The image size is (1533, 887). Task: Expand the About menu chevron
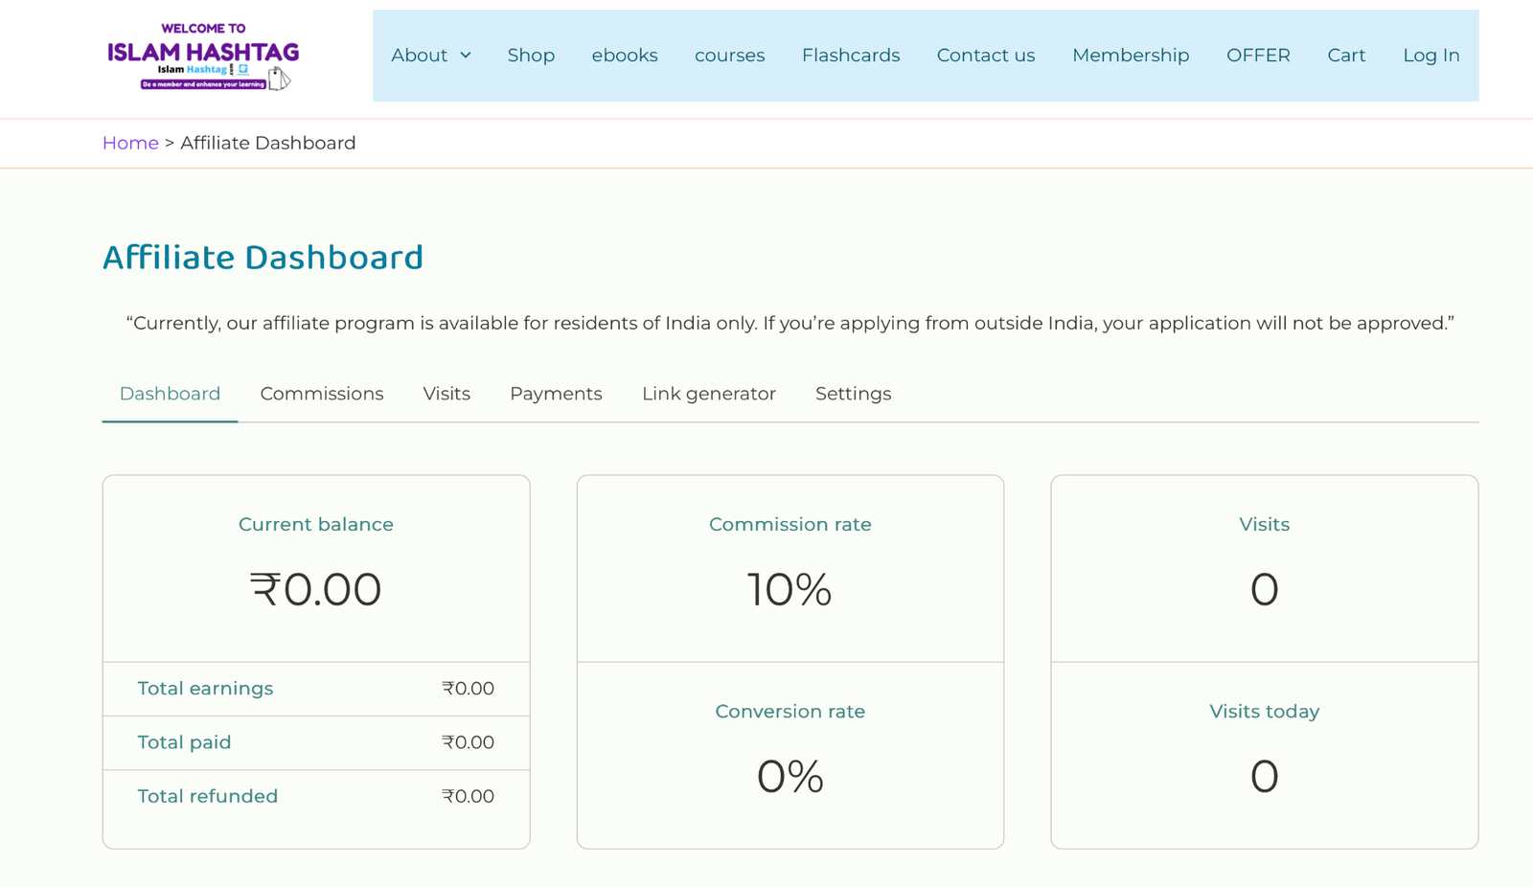tap(466, 56)
